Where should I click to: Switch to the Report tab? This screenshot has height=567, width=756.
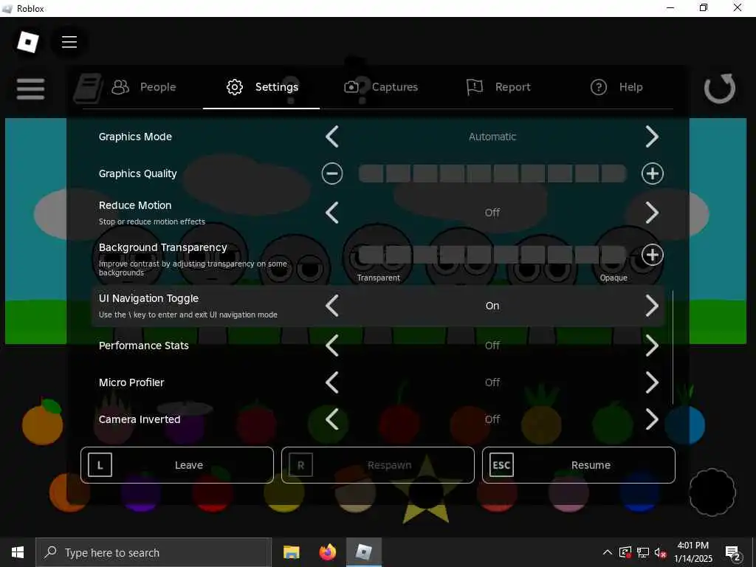(498, 87)
